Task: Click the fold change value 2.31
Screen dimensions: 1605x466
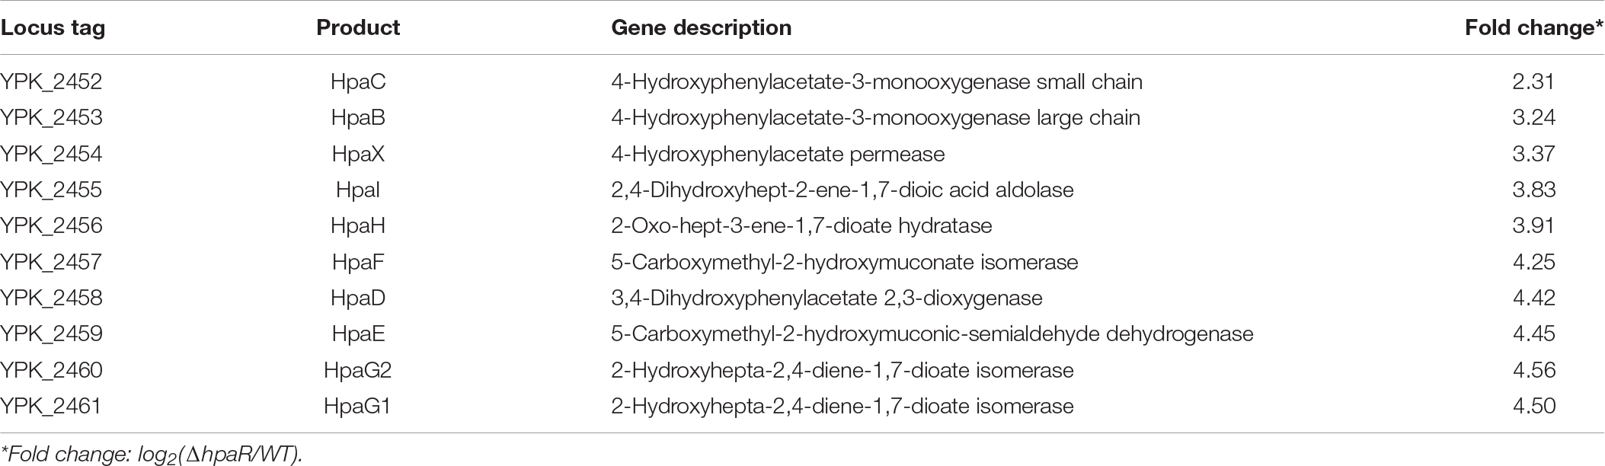Action: coord(1533,82)
